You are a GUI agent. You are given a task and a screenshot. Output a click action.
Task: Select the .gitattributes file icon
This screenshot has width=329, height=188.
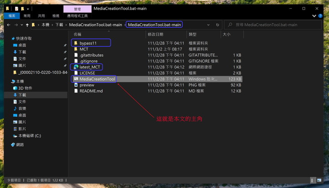(x=76, y=55)
